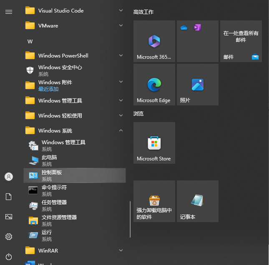Collapse the Windows 系统 folder
The height and width of the screenshot is (265, 269).
tap(74, 131)
